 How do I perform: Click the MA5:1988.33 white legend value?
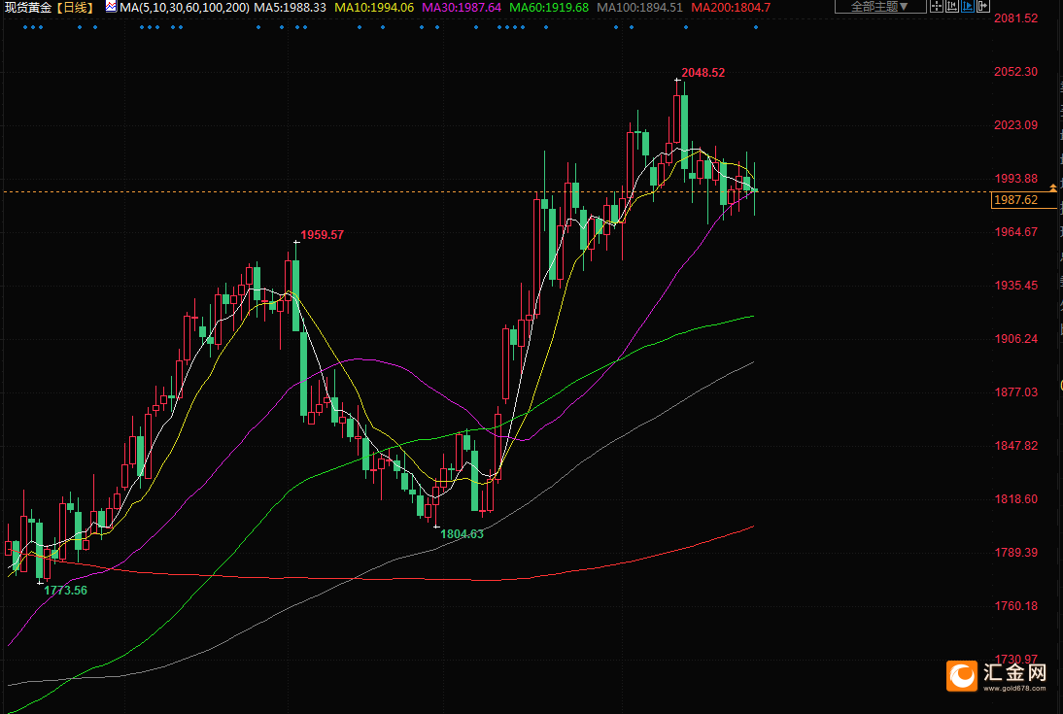[x=289, y=8]
